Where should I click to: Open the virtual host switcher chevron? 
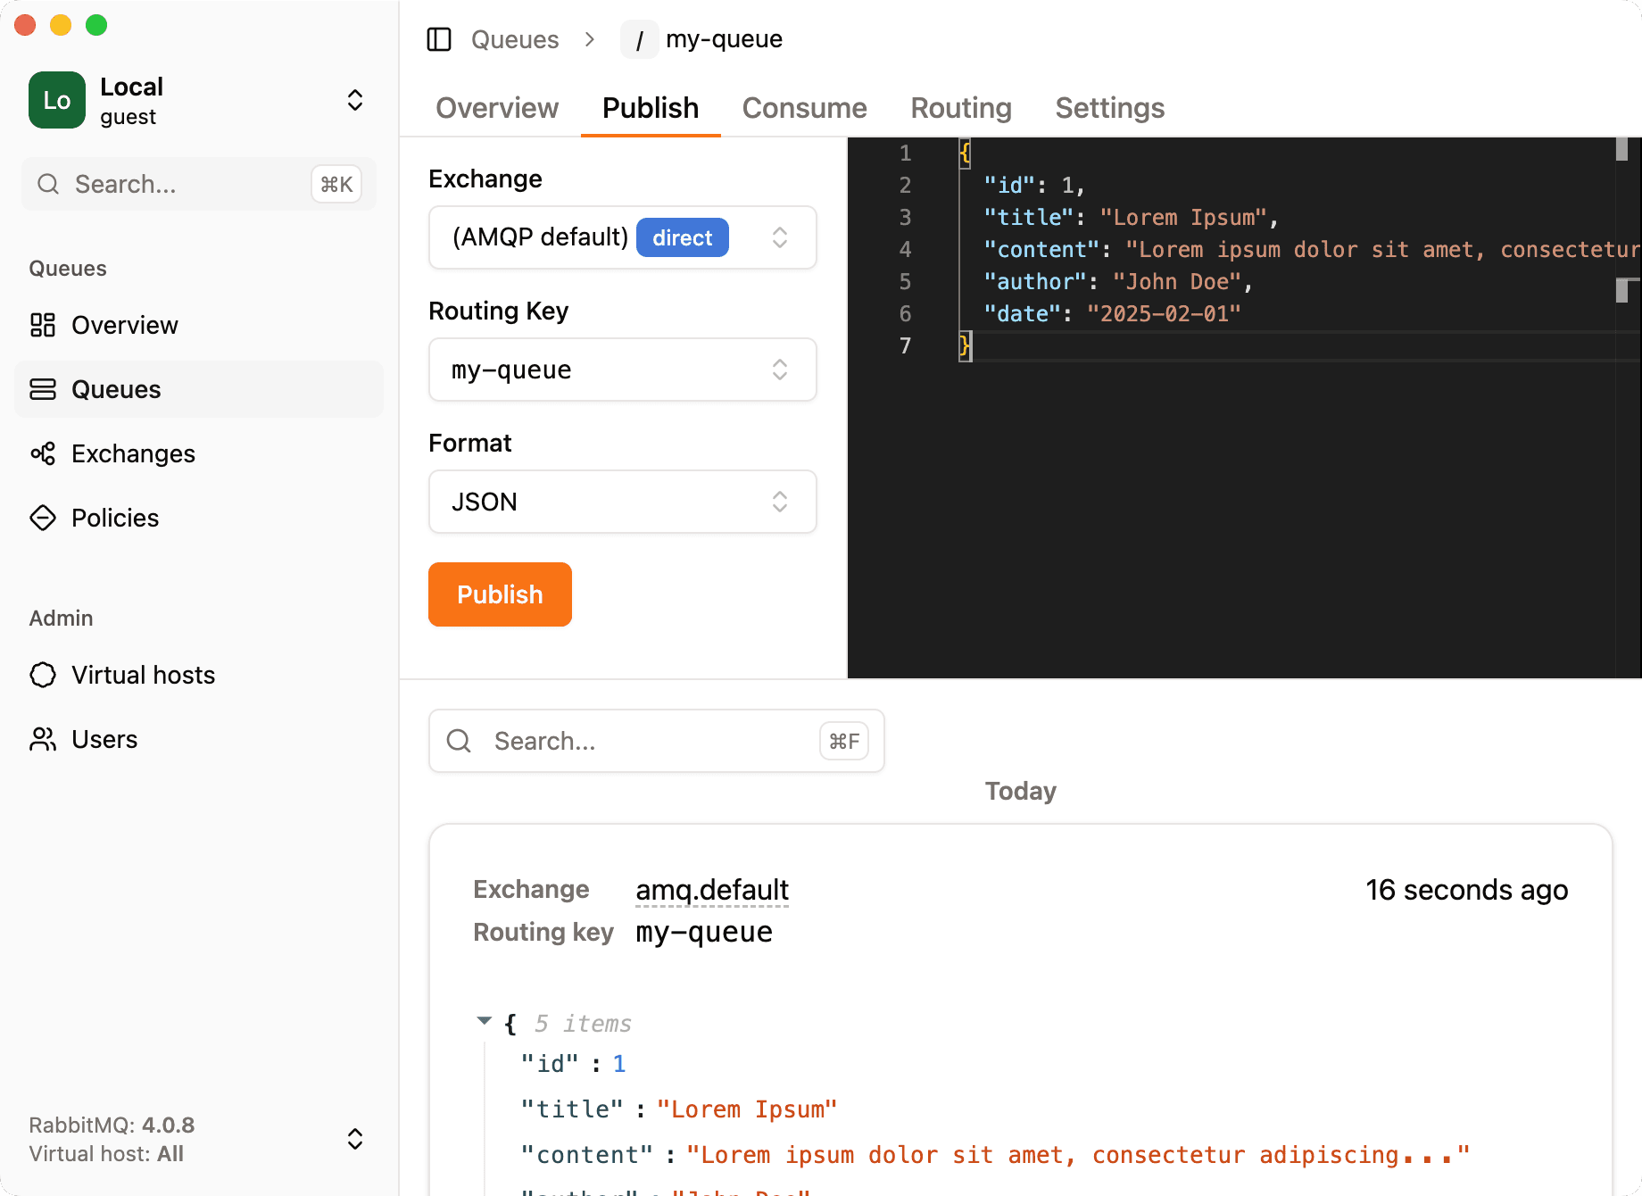354,1139
